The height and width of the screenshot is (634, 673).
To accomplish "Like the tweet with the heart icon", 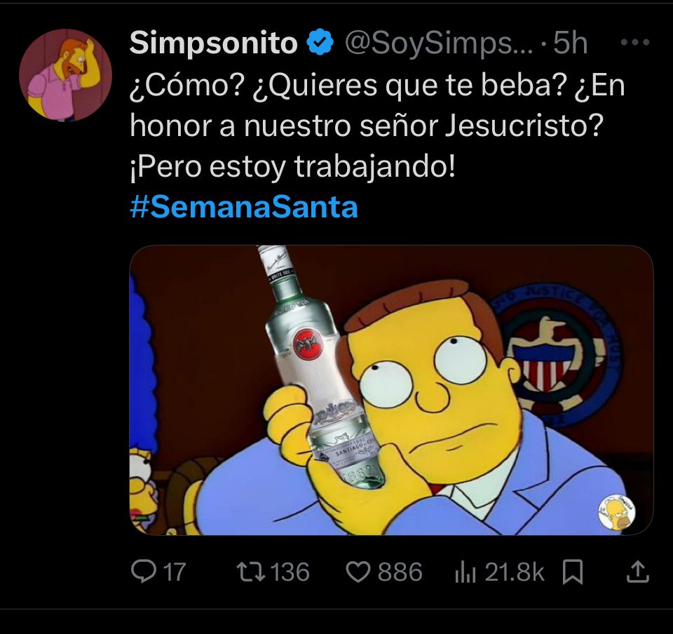I will click(x=359, y=572).
